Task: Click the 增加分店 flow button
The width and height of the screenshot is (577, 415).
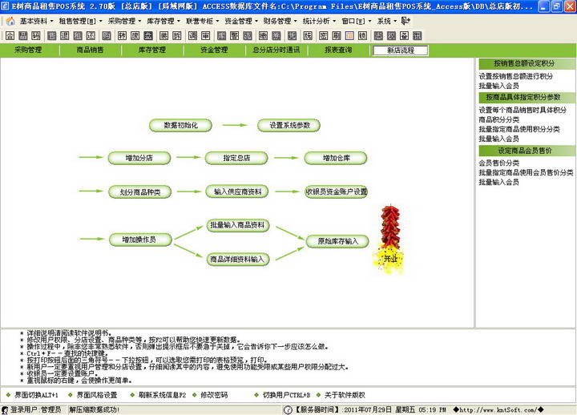Action: [139, 158]
